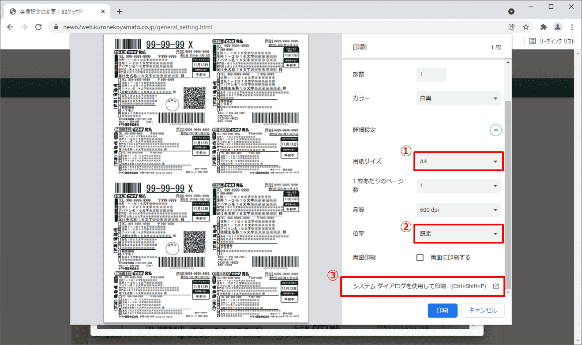Maximize the Chrome window

pyautogui.click(x=551, y=7)
